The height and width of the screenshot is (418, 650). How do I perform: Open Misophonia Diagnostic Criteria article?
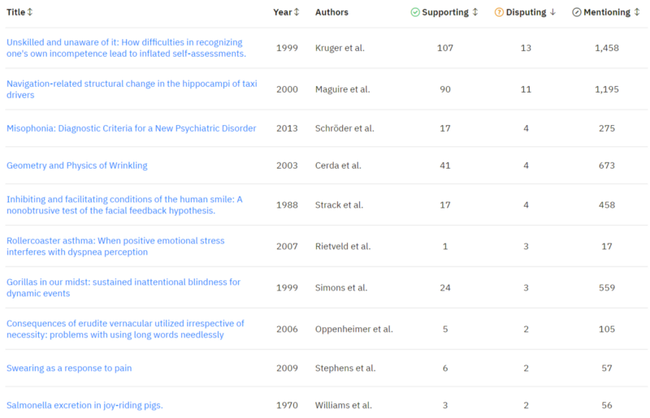point(131,128)
